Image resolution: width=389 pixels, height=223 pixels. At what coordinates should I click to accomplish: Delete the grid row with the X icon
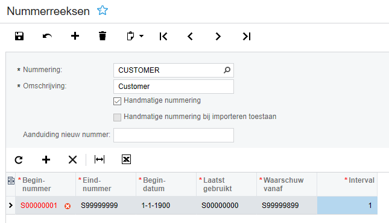[73, 160]
